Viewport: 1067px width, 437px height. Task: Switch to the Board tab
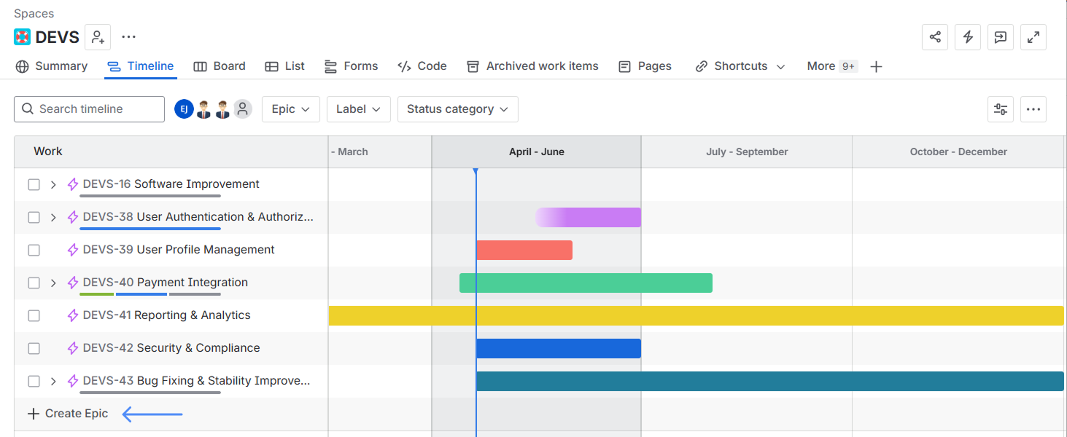(x=220, y=66)
